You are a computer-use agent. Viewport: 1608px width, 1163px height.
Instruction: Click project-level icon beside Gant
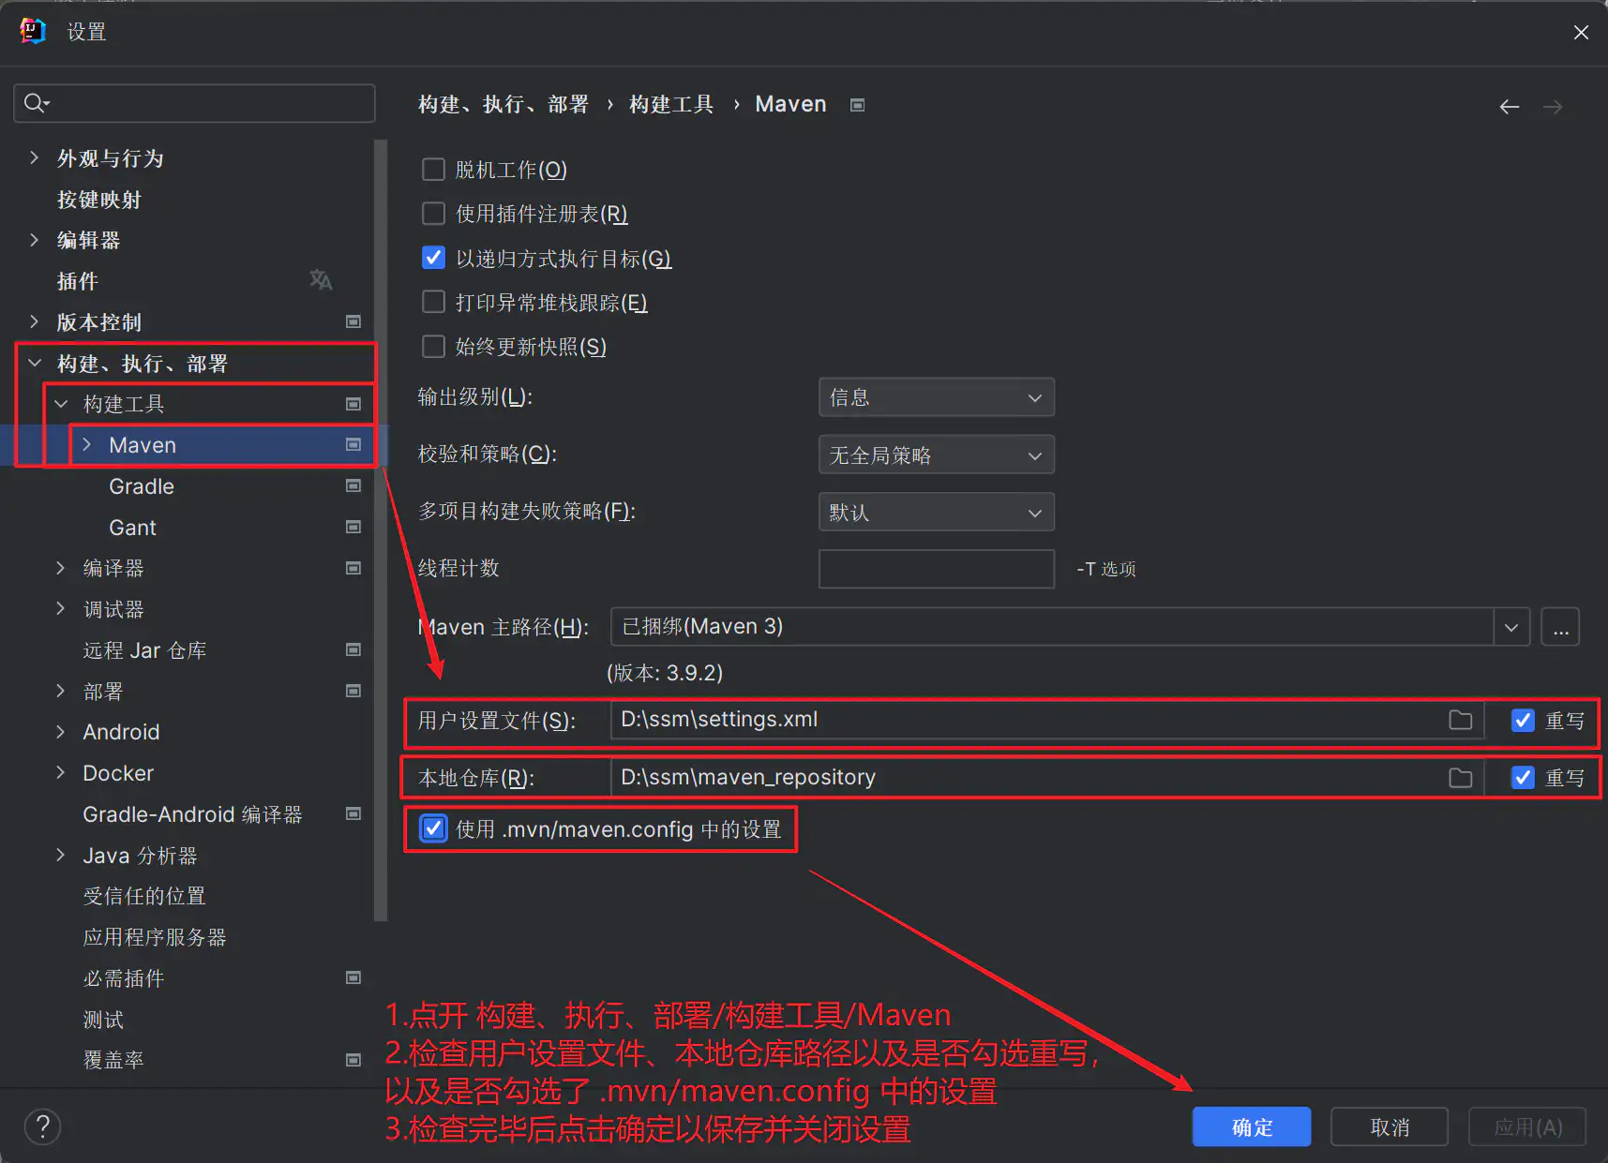(353, 527)
